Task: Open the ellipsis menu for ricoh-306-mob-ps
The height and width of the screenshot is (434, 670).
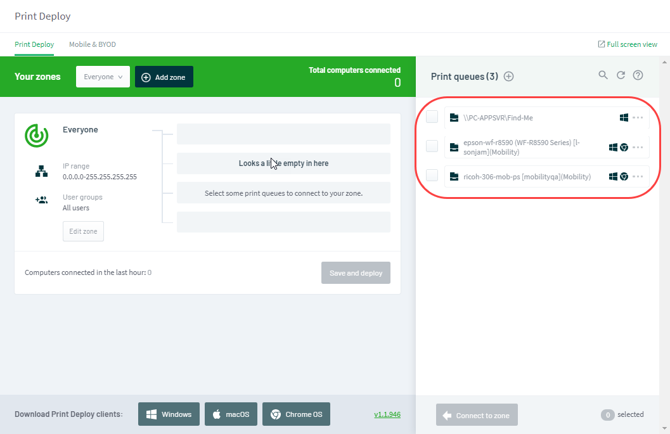Action: pyautogui.click(x=638, y=176)
